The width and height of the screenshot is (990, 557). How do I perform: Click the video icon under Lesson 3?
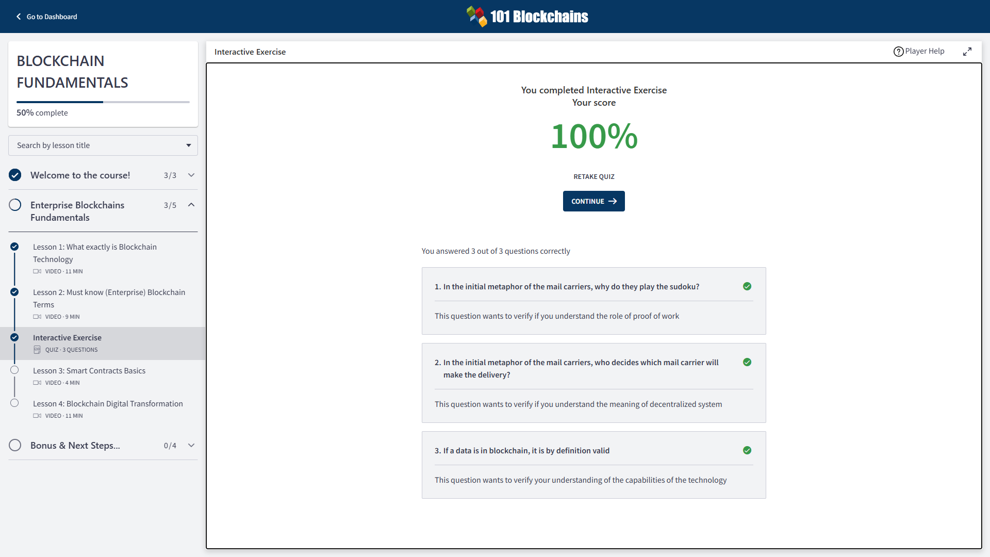[x=37, y=383]
